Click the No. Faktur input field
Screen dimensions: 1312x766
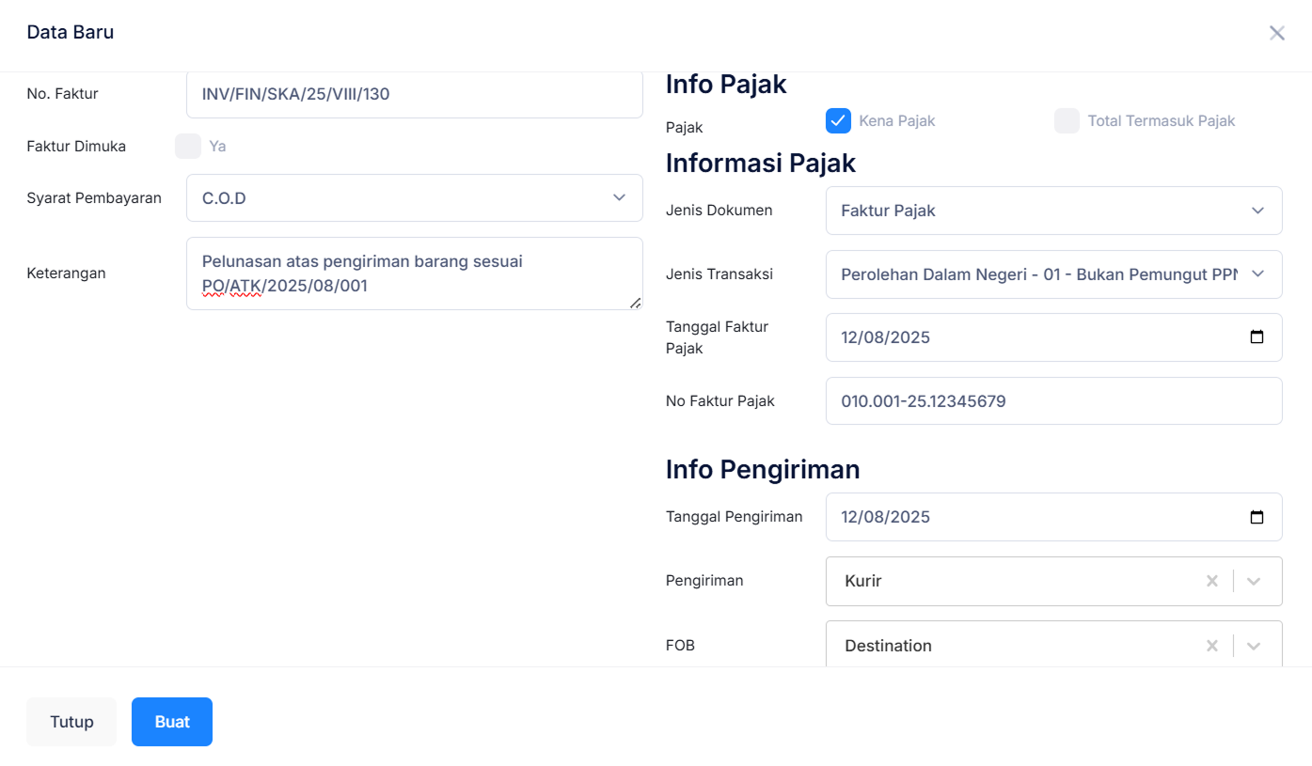pos(414,93)
